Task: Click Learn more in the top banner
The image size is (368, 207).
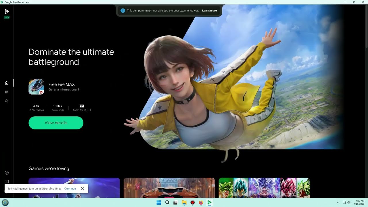Action: click(x=209, y=11)
